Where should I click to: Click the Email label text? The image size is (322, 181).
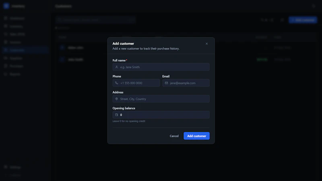tap(166, 76)
